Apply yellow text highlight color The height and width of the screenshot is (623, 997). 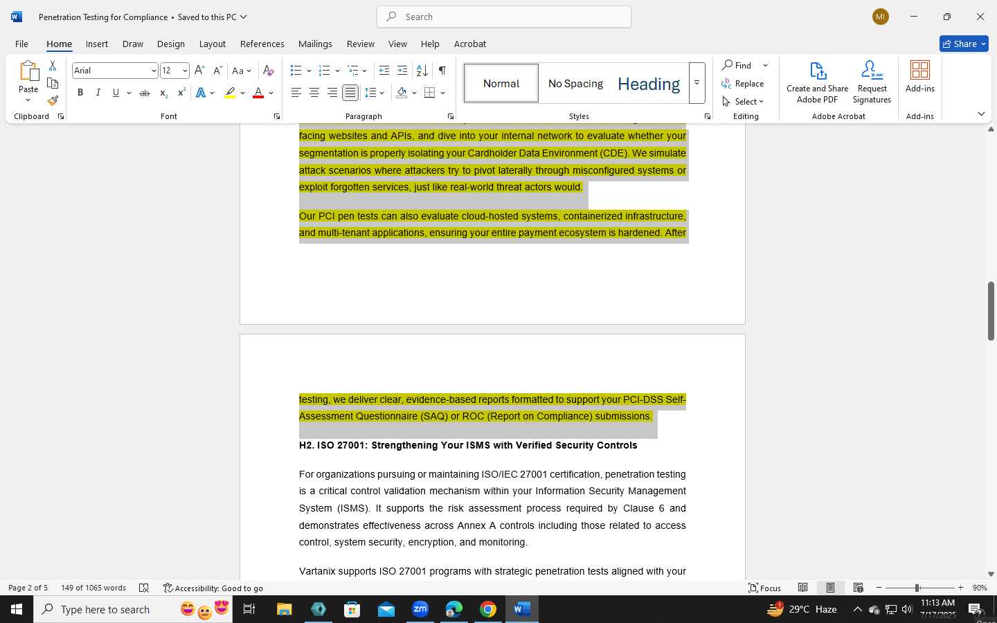[230, 93]
